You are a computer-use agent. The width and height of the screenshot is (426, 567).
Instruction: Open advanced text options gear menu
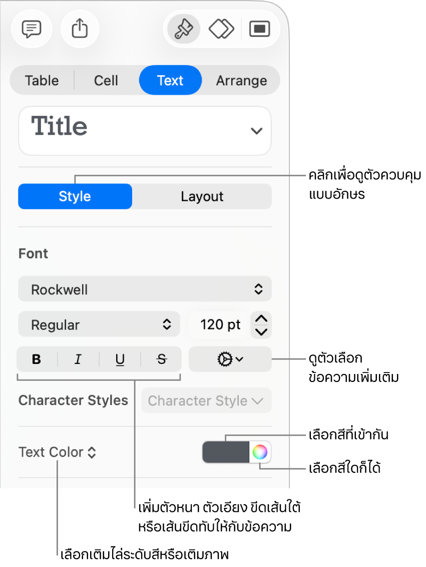(x=230, y=359)
